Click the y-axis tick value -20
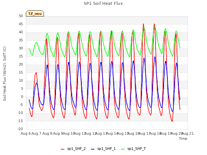The image size is (207, 155). (20, 129)
